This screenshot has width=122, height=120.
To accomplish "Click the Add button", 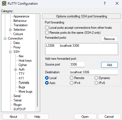I will click(109, 65).
